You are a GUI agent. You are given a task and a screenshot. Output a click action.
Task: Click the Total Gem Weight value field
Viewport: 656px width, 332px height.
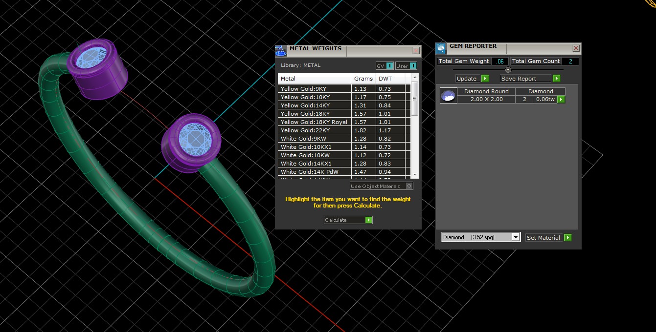coord(500,62)
